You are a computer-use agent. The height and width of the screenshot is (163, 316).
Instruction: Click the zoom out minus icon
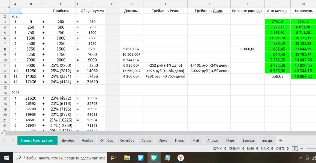[x=302, y=149]
